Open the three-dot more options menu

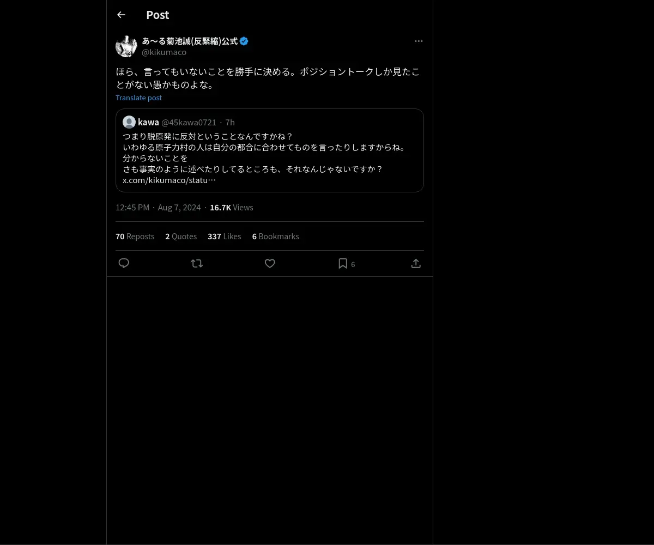(419, 41)
